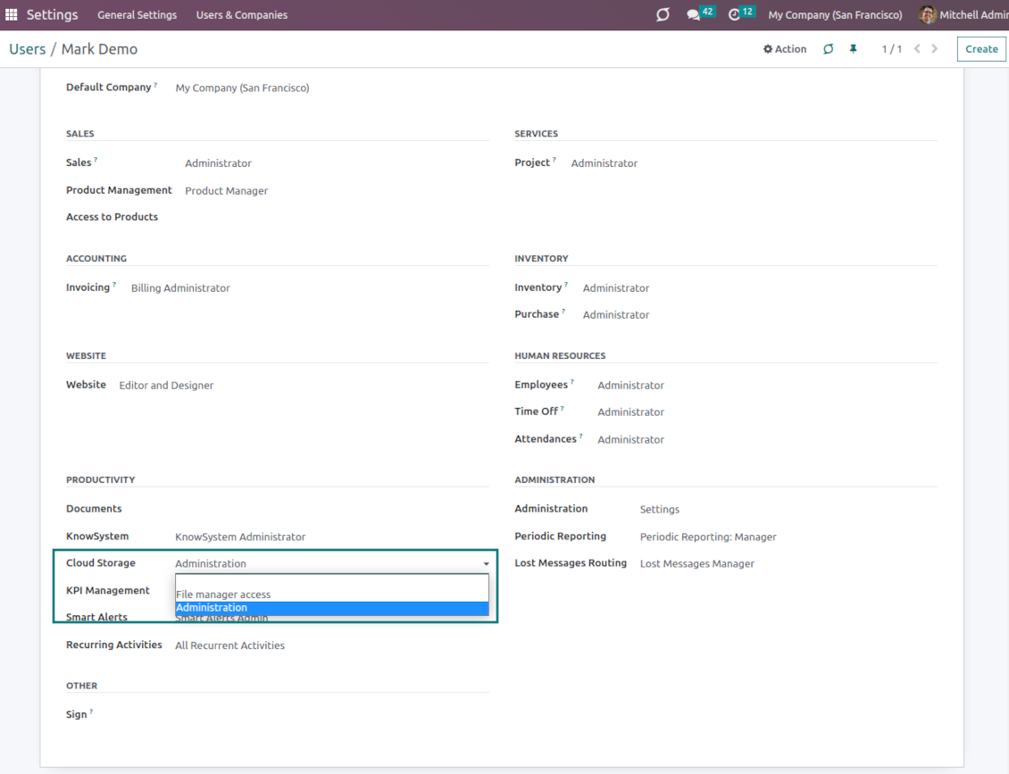Image resolution: width=1009 pixels, height=774 pixels.
Task: Click All Recurrent Activities value
Action: click(x=229, y=645)
